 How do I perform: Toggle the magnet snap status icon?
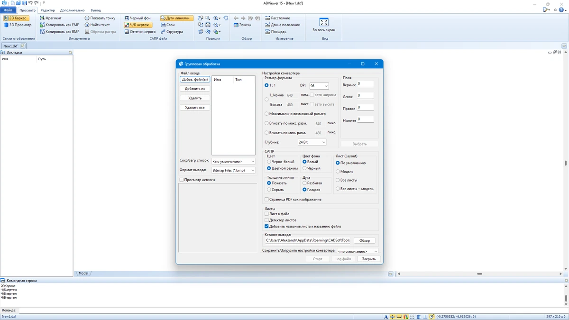(x=405, y=317)
